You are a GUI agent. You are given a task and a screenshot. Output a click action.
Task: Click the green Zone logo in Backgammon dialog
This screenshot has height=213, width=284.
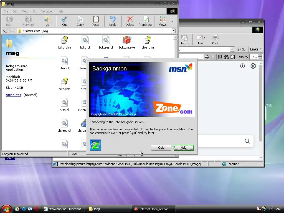(95, 145)
